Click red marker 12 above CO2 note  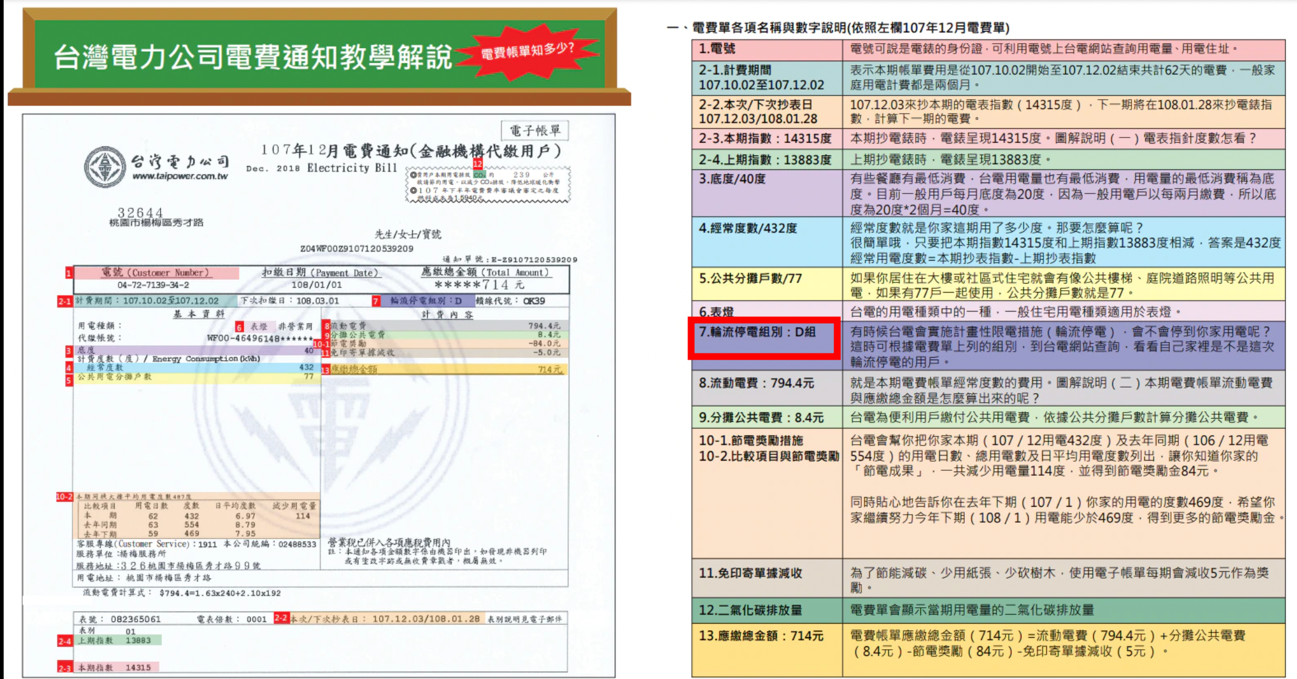click(x=478, y=164)
